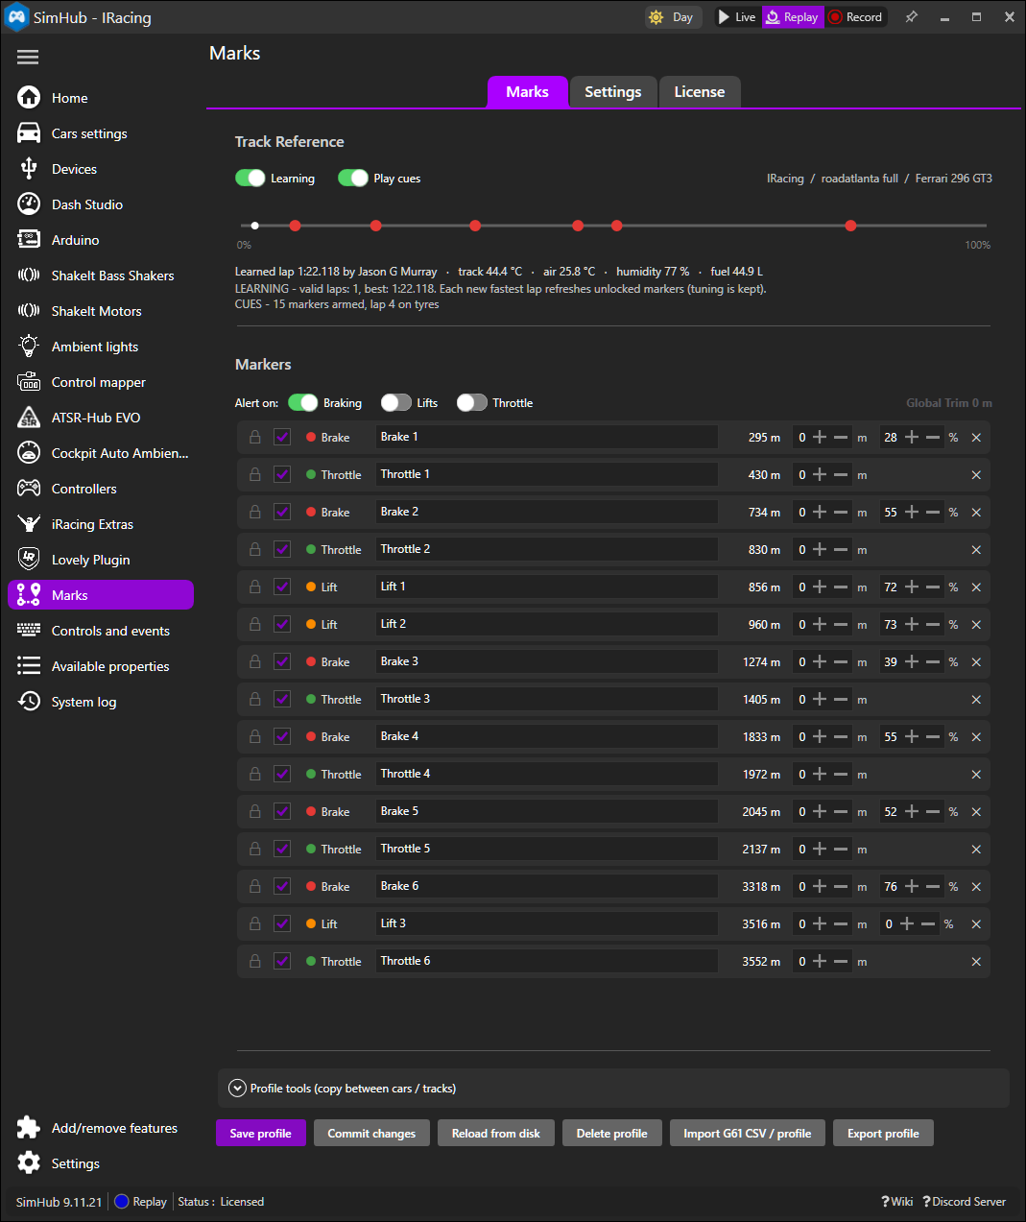
Task: Enable Throttle alerts toggle
Action: [472, 403]
